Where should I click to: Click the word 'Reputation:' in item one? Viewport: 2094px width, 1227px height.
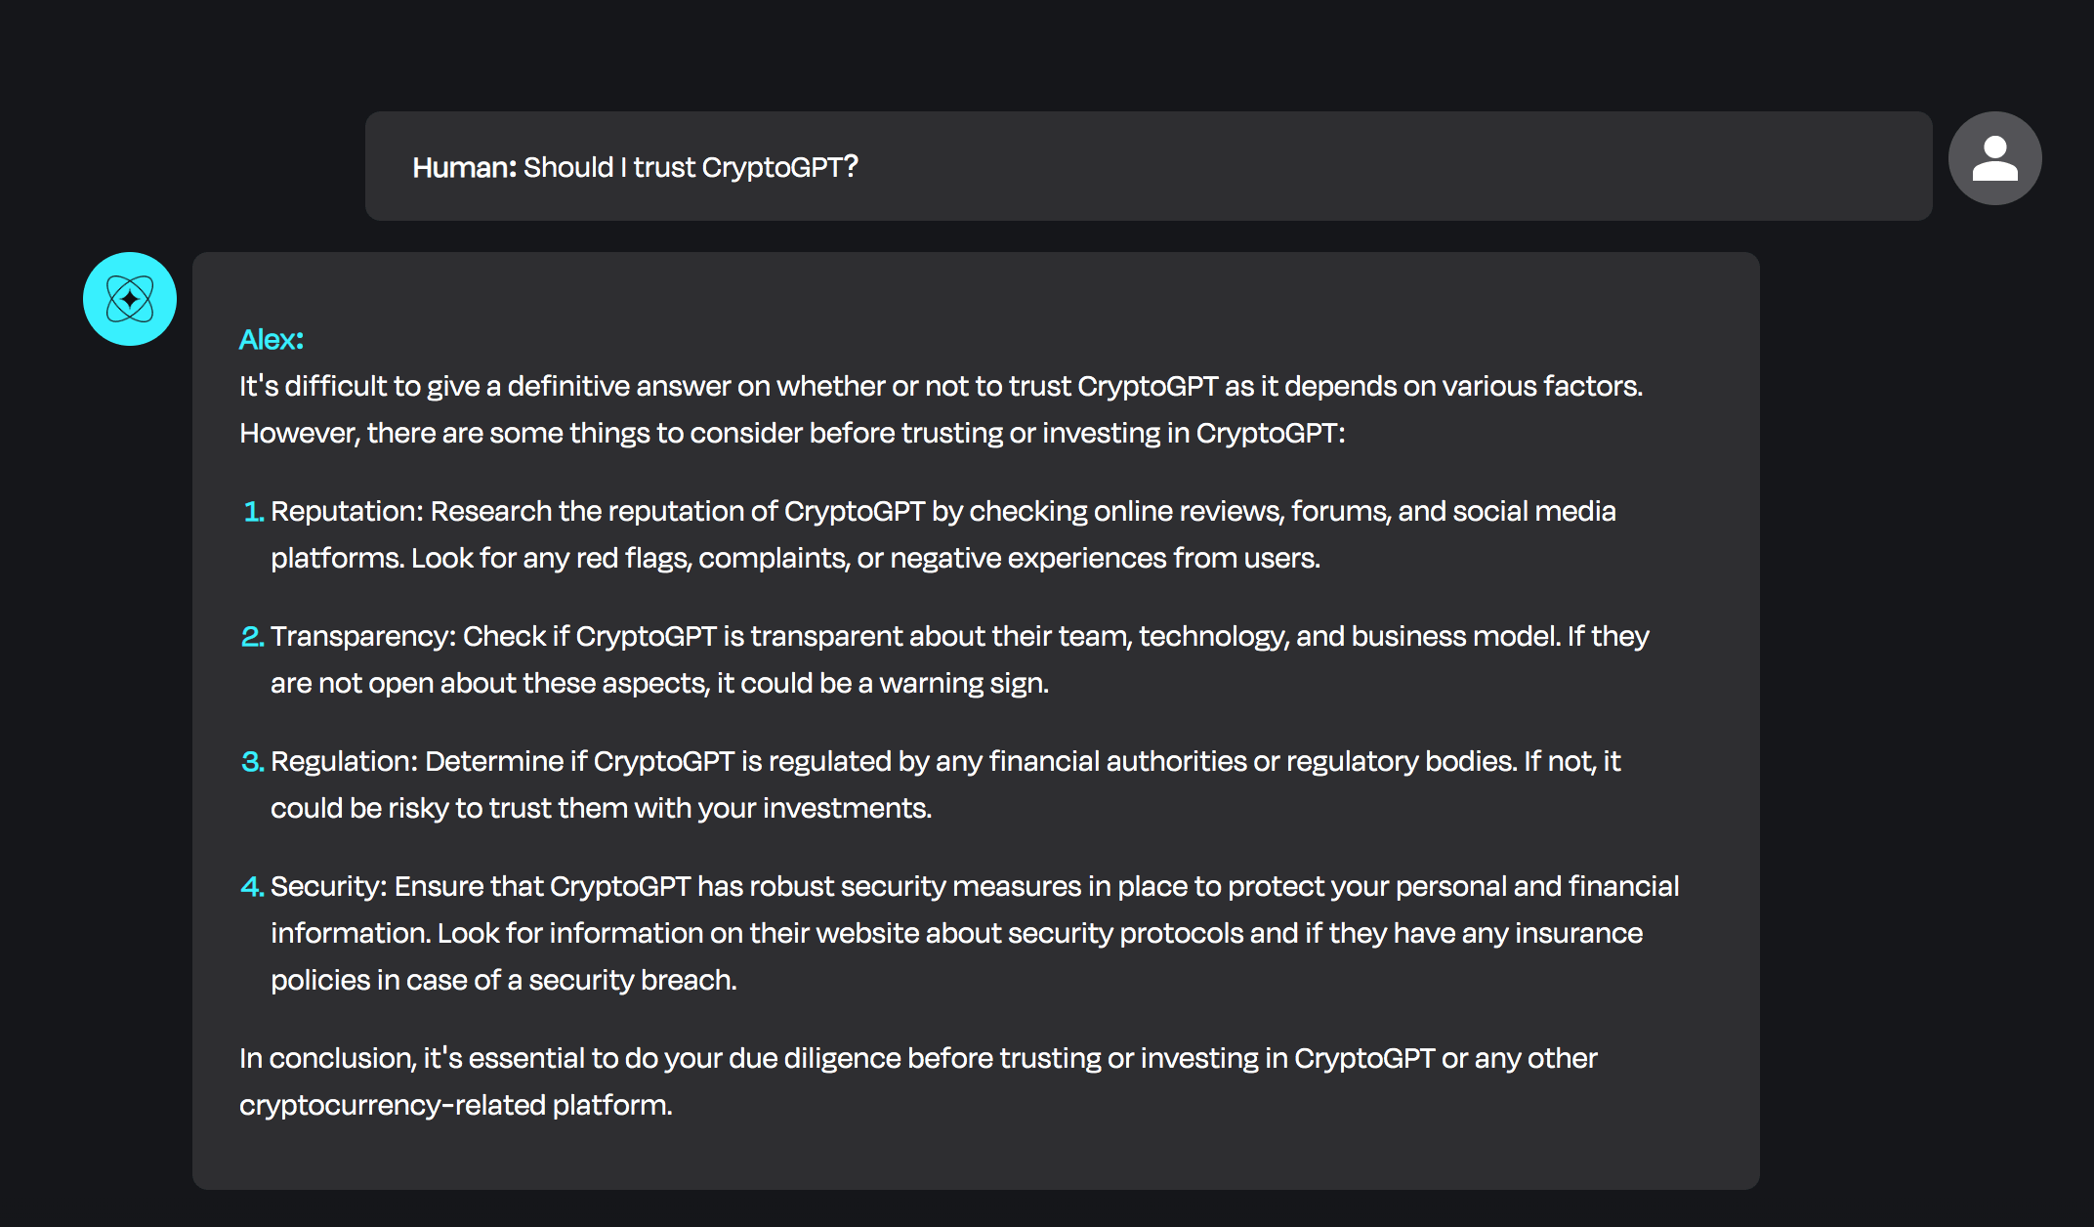pos(347,511)
